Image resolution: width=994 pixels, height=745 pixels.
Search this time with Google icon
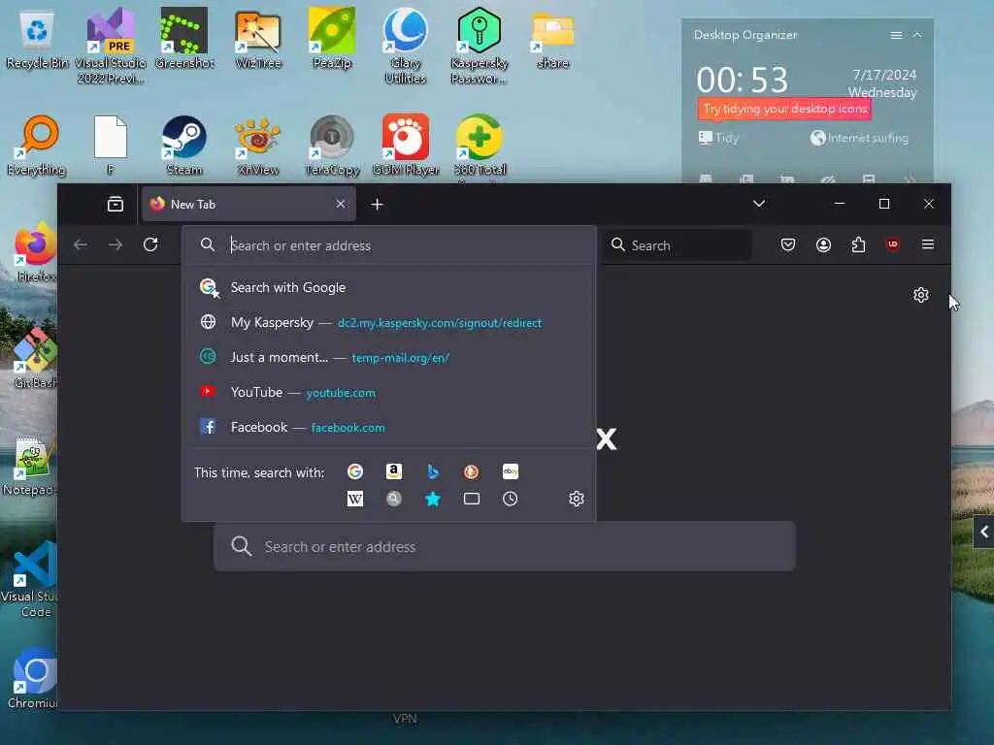click(x=355, y=471)
